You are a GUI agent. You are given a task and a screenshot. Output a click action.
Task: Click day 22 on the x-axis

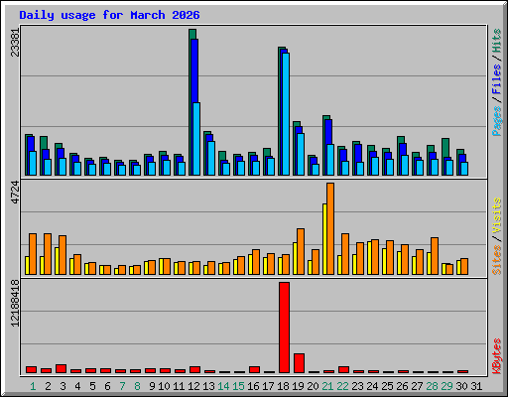(x=342, y=386)
